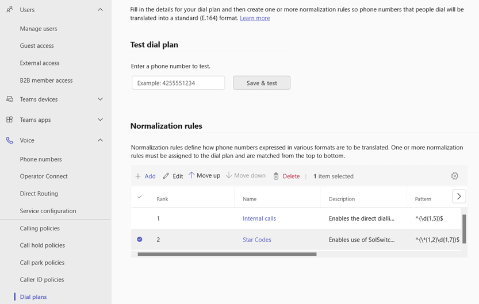Click the Star Codes pattern cell
Image resolution: width=479 pixels, height=304 pixels.
tap(437, 240)
